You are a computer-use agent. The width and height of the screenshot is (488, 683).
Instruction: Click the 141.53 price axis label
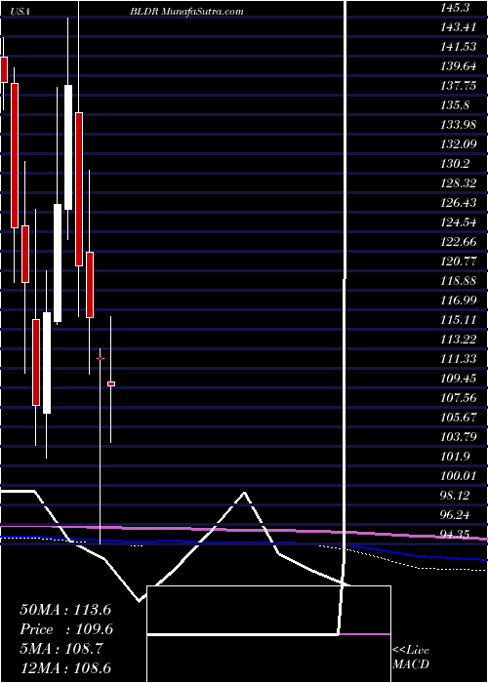coord(458,47)
